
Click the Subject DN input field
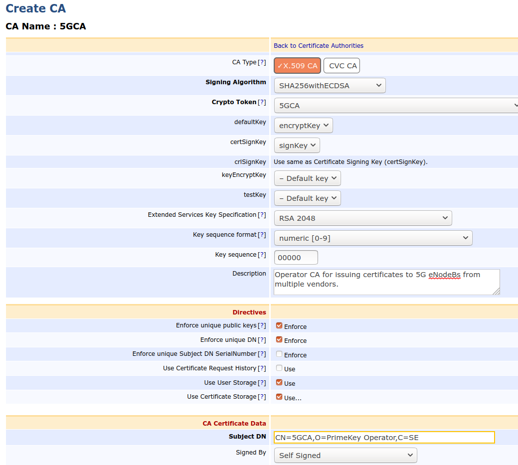click(x=383, y=437)
